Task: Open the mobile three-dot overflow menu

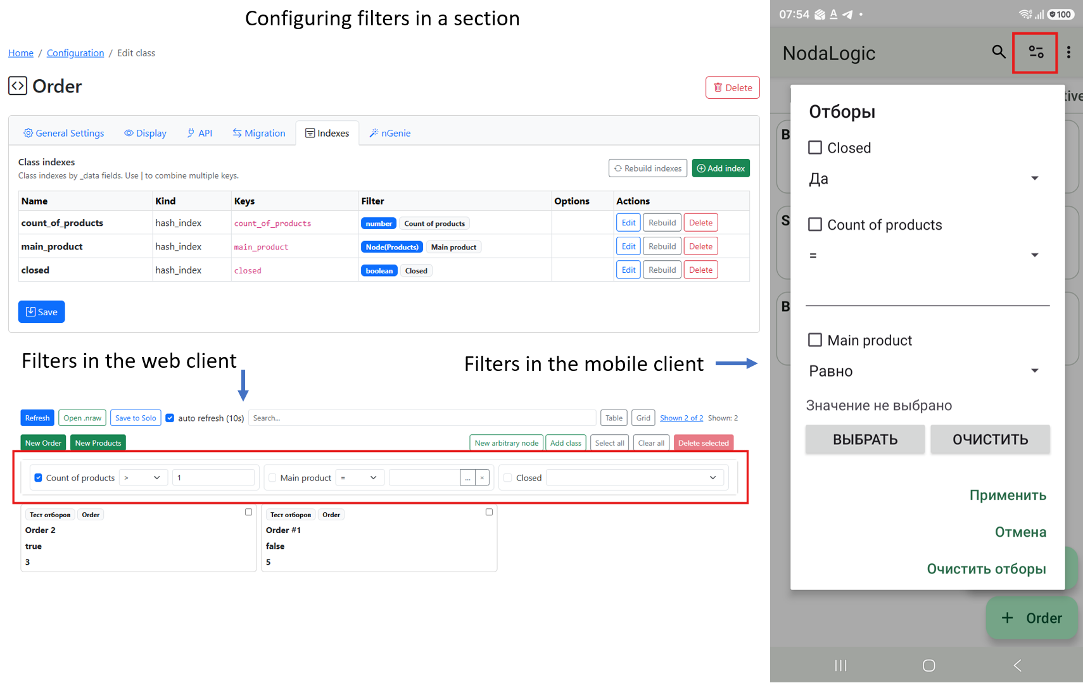Action: pyautogui.click(x=1068, y=53)
